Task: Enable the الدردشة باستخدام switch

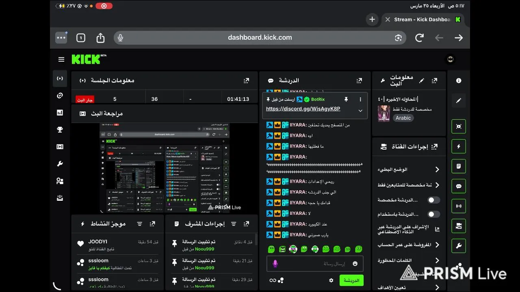Action: [x=433, y=214]
